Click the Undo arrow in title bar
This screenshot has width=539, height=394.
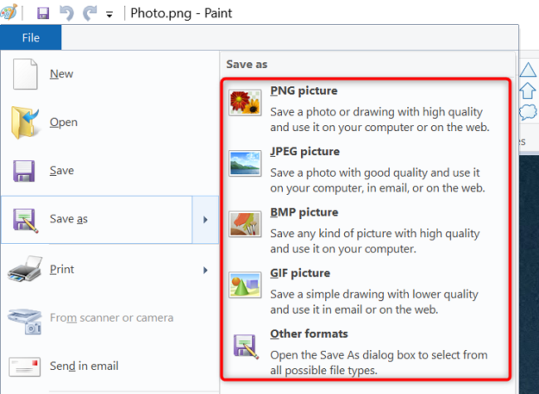pyautogui.click(x=67, y=13)
